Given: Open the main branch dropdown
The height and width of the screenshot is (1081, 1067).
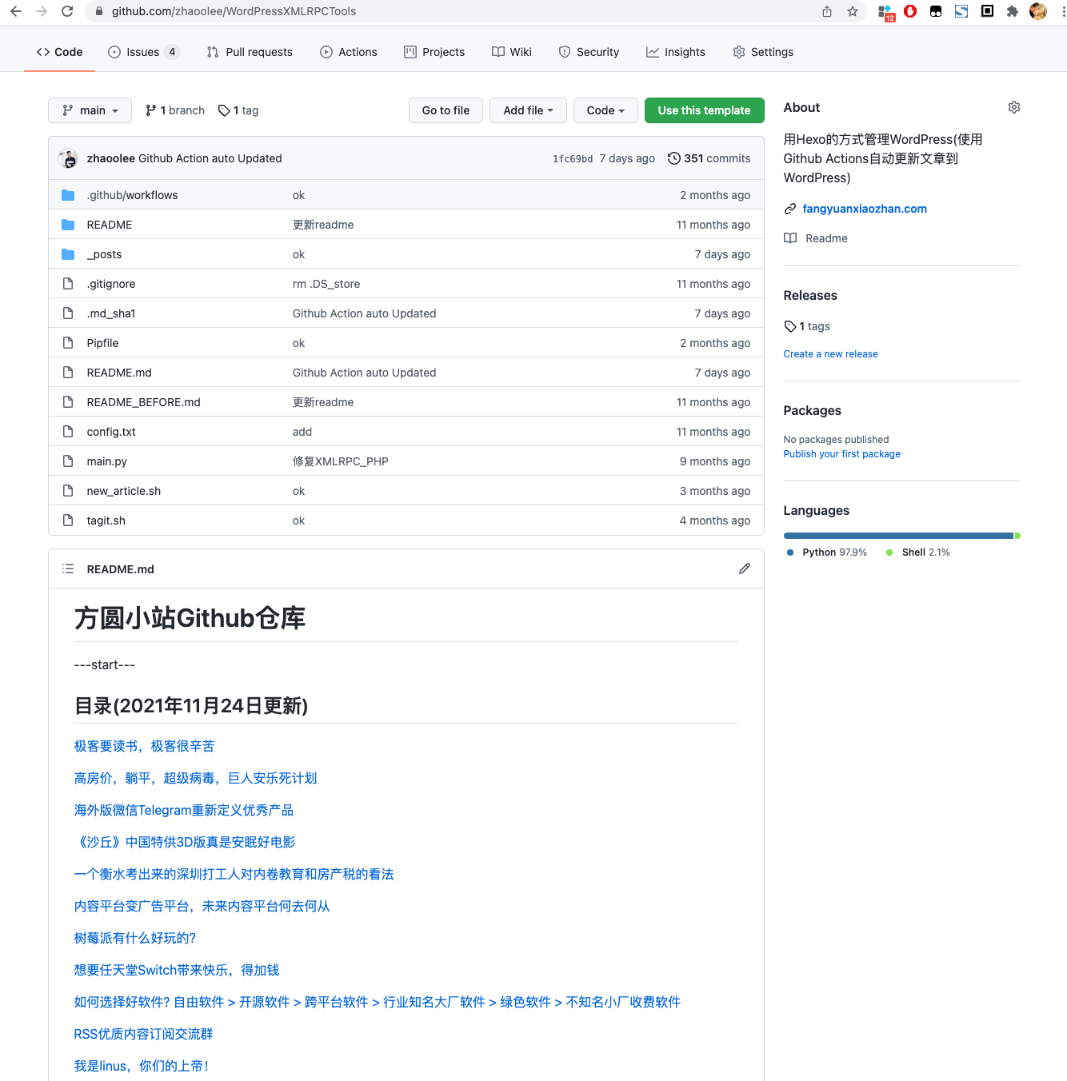Looking at the screenshot, I should [x=90, y=110].
